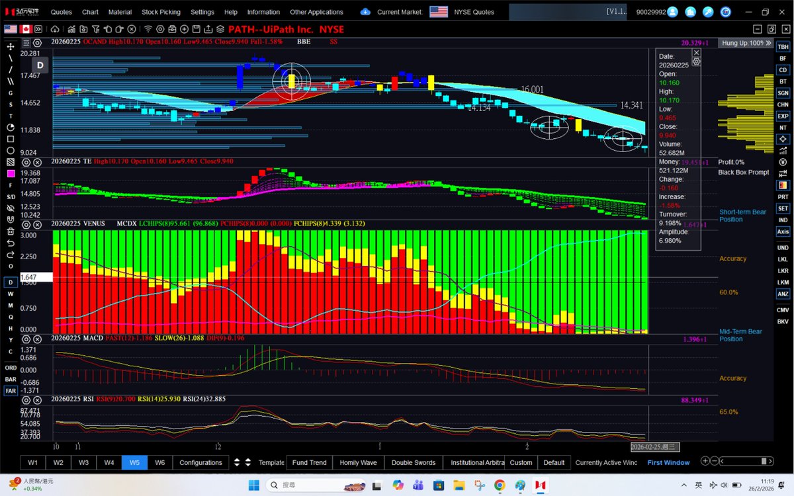
Task: Toggle the FAR mode button
Action: [11, 391]
